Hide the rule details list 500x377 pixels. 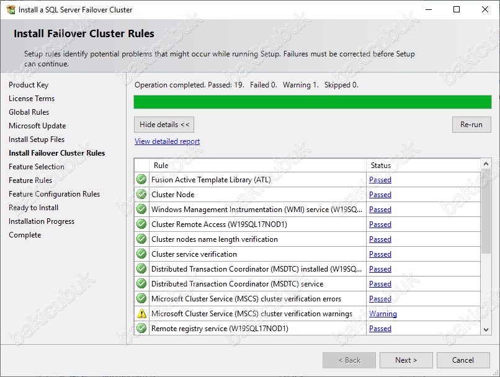[164, 125]
